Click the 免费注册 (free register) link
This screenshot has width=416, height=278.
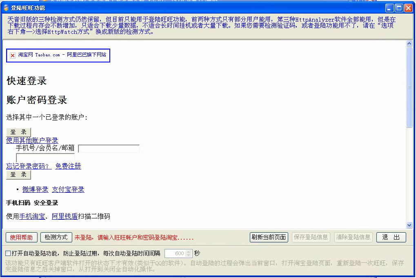pyautogui.click(x=68, y=166)
